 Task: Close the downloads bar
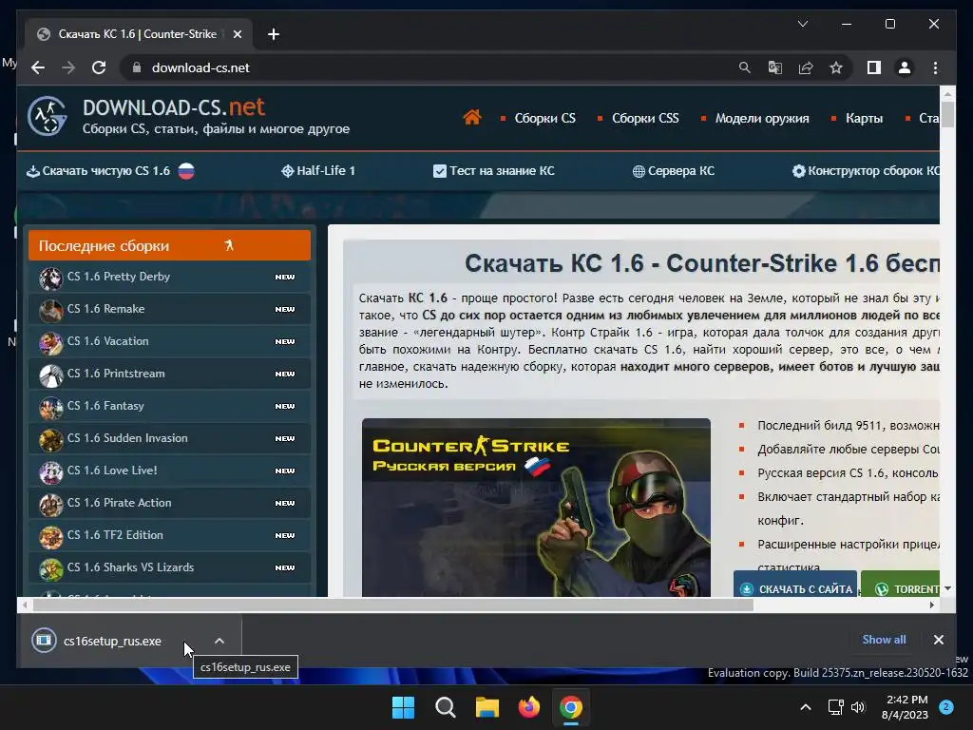point(938,640)
